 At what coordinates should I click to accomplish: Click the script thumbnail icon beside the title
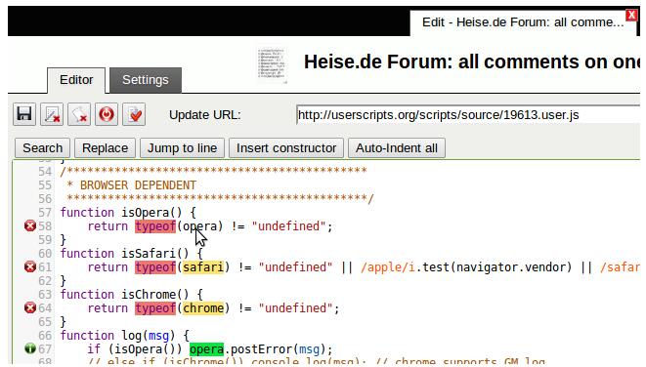click(x=272, y=65)
